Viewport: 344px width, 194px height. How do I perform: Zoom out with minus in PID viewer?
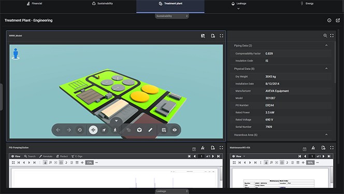pyautogui.click(x=96, y=162)
